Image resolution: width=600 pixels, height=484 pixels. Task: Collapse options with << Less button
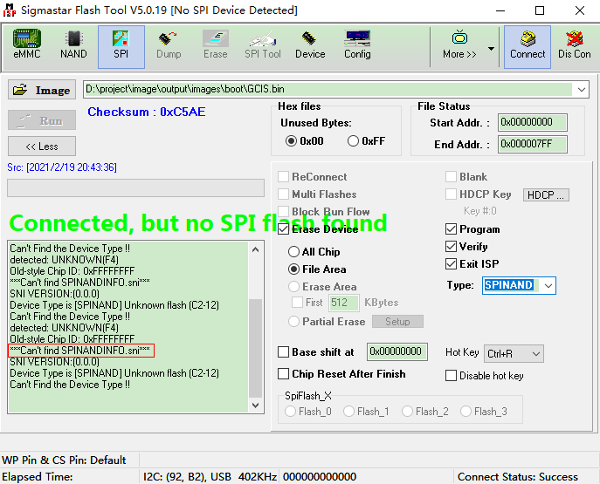point(42,147)
